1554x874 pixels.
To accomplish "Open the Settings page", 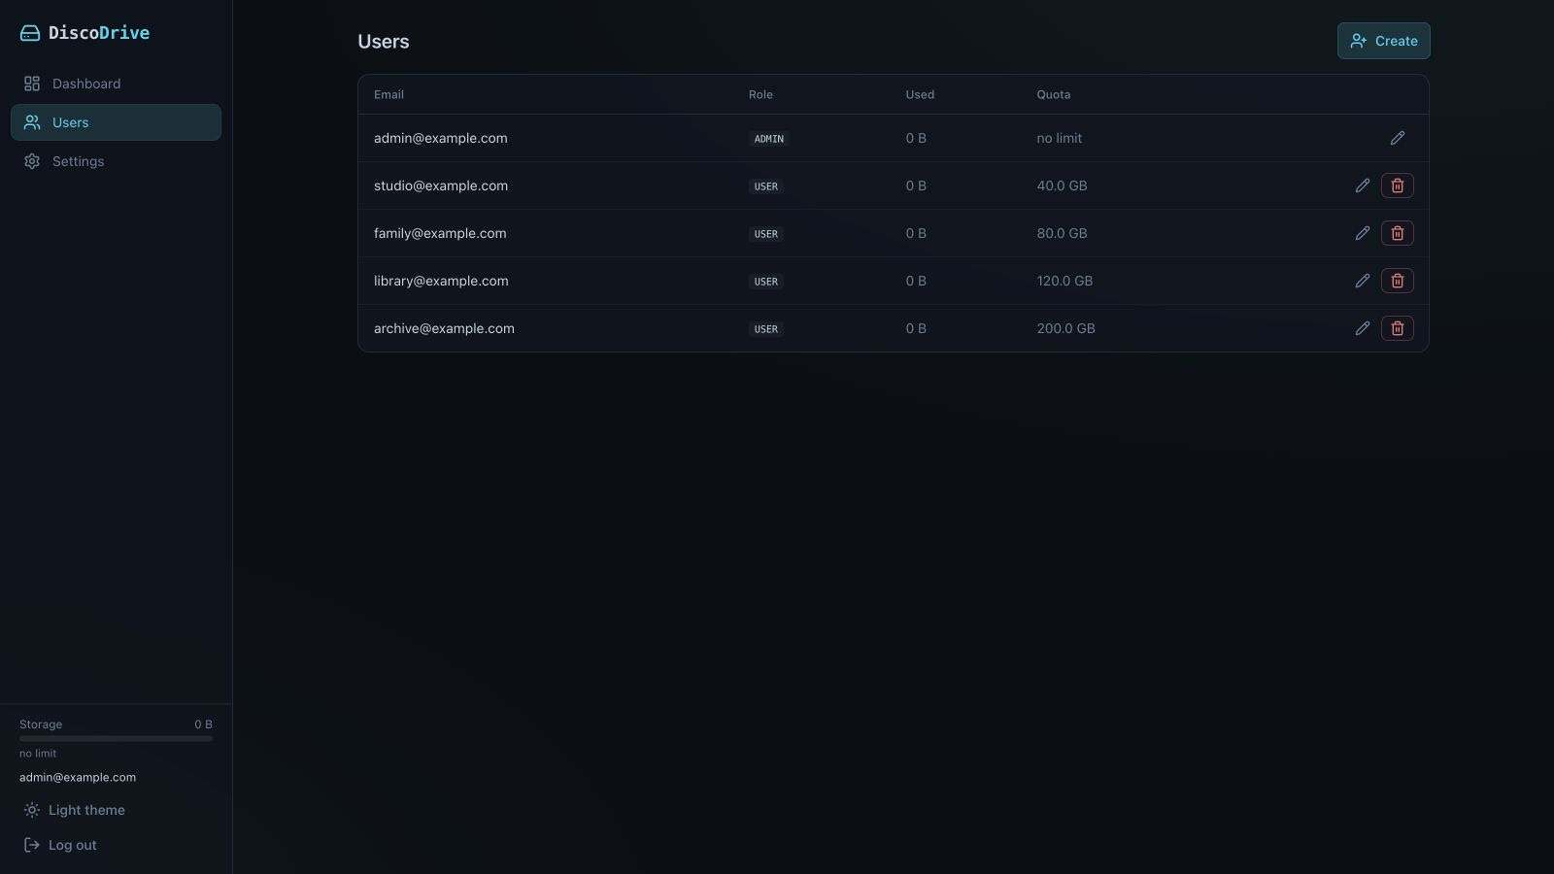I will tap(116, 161).
